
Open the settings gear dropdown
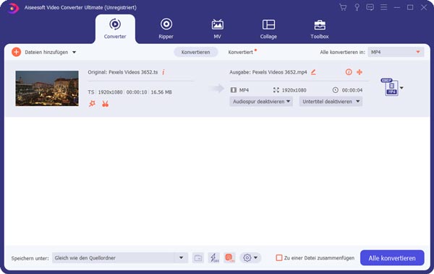(250, 258)
